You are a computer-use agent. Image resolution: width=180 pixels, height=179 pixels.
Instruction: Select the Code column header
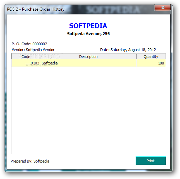[26, 57]
